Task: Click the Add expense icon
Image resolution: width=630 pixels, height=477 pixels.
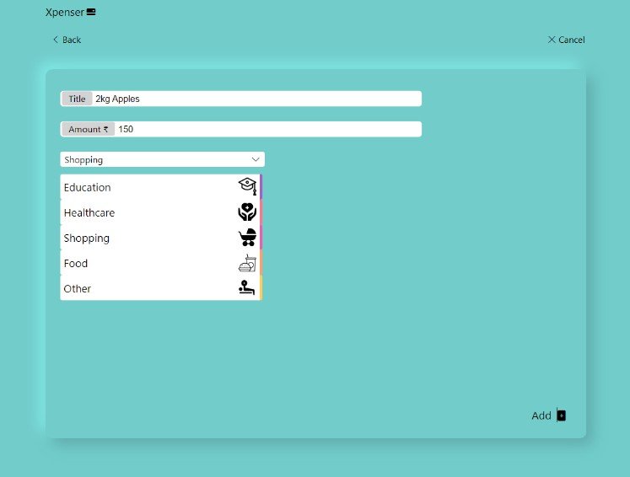Action: (x=562, y=415)
